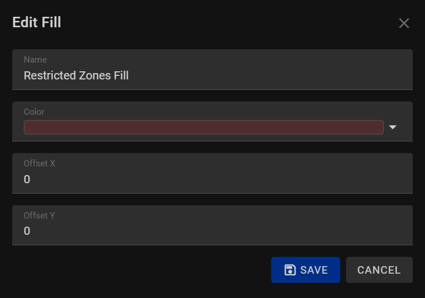Click the Color field label

click(34, 112)
